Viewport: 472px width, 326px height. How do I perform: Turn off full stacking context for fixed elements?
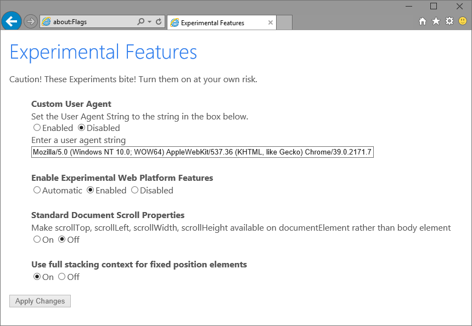click(61, 277)
